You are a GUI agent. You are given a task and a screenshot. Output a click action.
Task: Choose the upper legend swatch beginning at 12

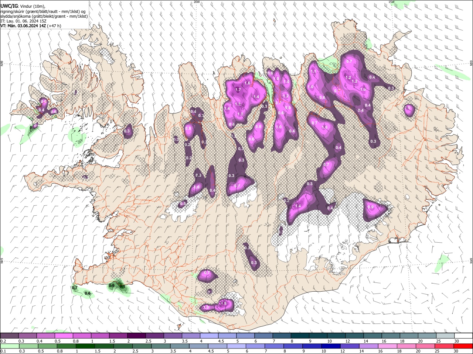pyautogui.click(x=354, y=336)
